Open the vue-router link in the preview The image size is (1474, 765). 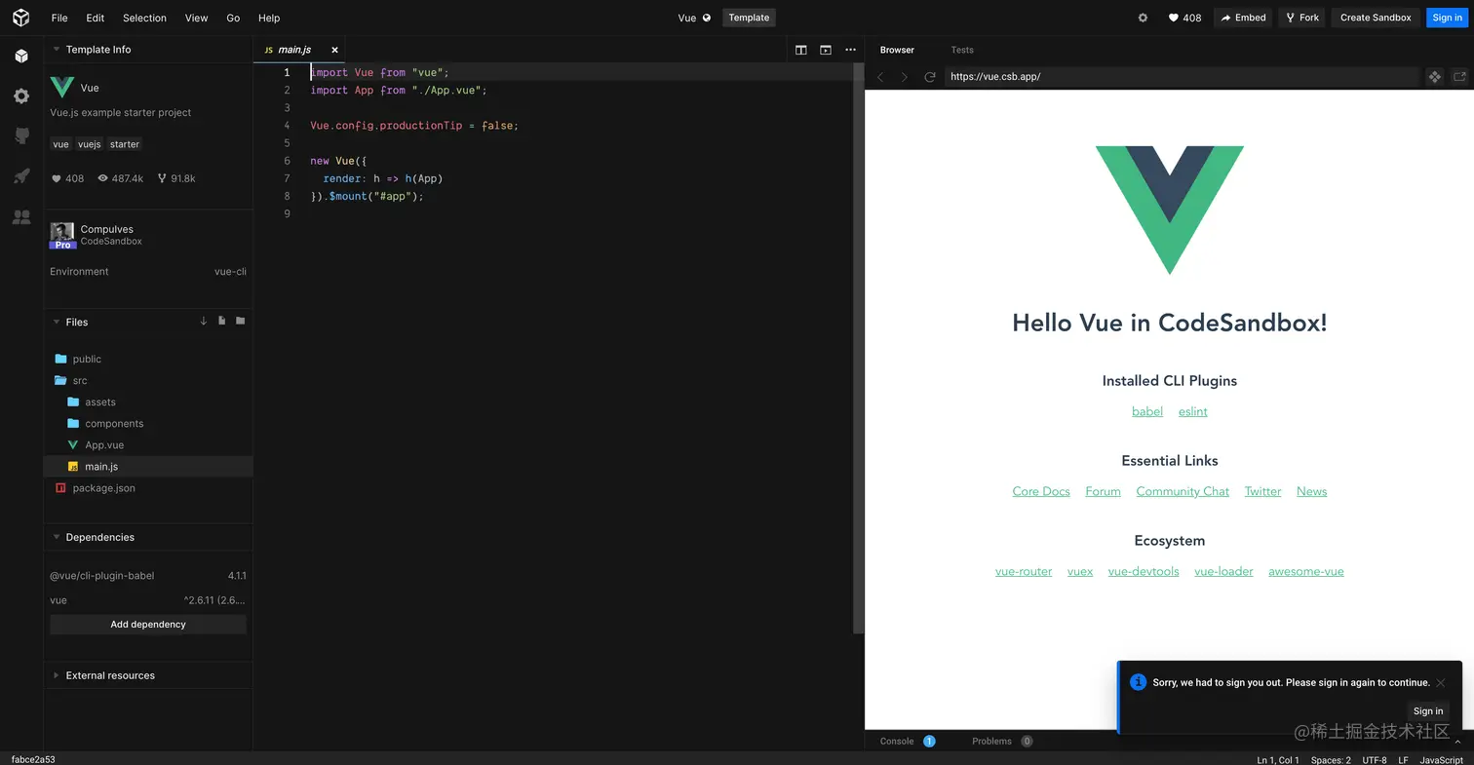(1024, 571)
